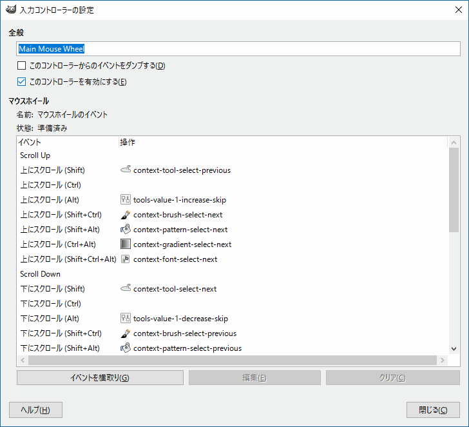Click brush icon beside context-brush-select-next
This screenshot has height=427, width=469.
click(x=126, y=214)
